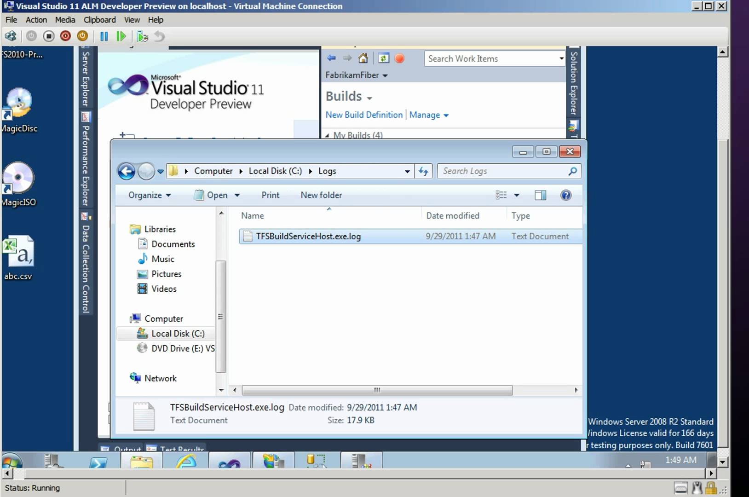749x497 pixels.
Task: Click the Print toolbar button
Action: coord(271,195)
